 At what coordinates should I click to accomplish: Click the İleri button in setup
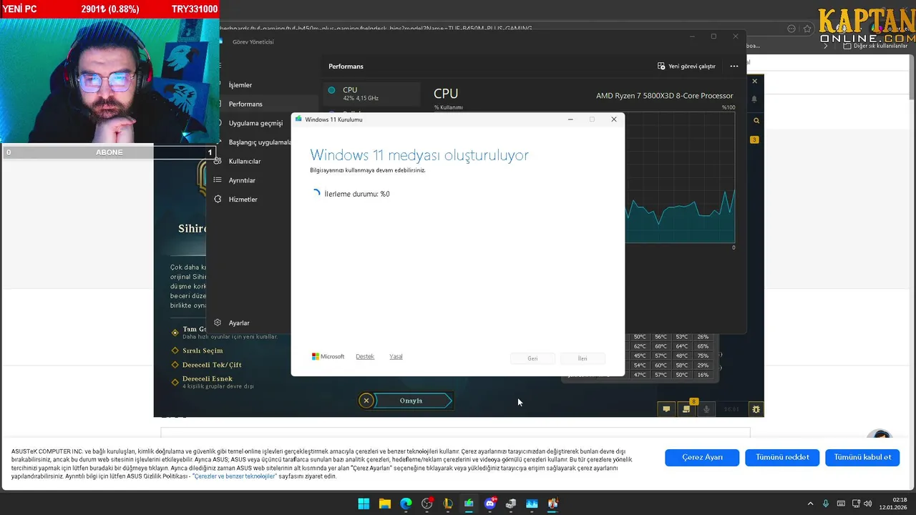click(583, 358)
